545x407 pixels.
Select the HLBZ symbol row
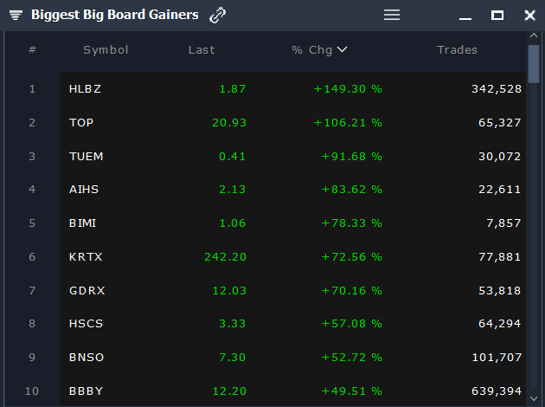coord(85,88)
